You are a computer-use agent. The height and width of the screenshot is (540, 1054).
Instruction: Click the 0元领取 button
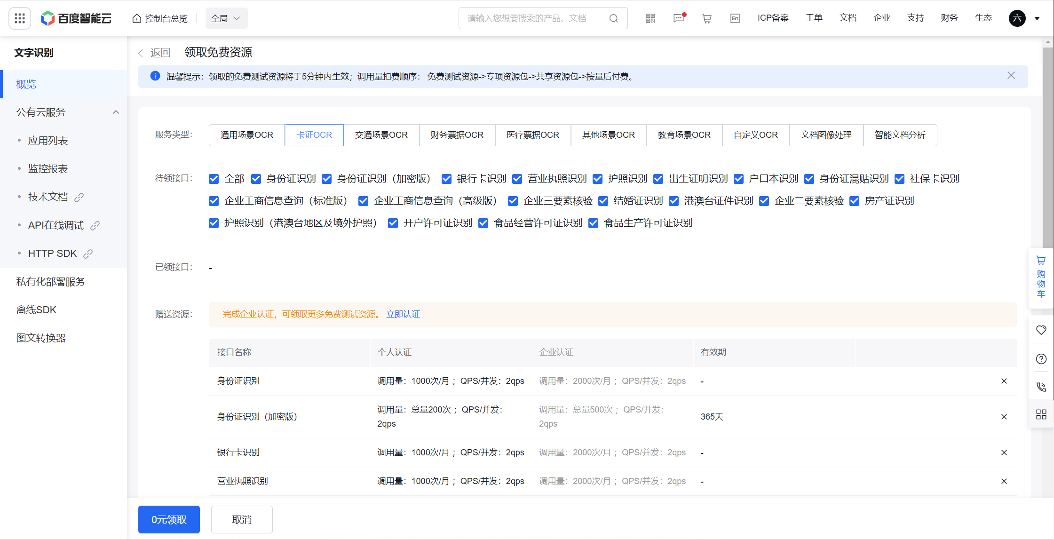(x=169, y=519)
